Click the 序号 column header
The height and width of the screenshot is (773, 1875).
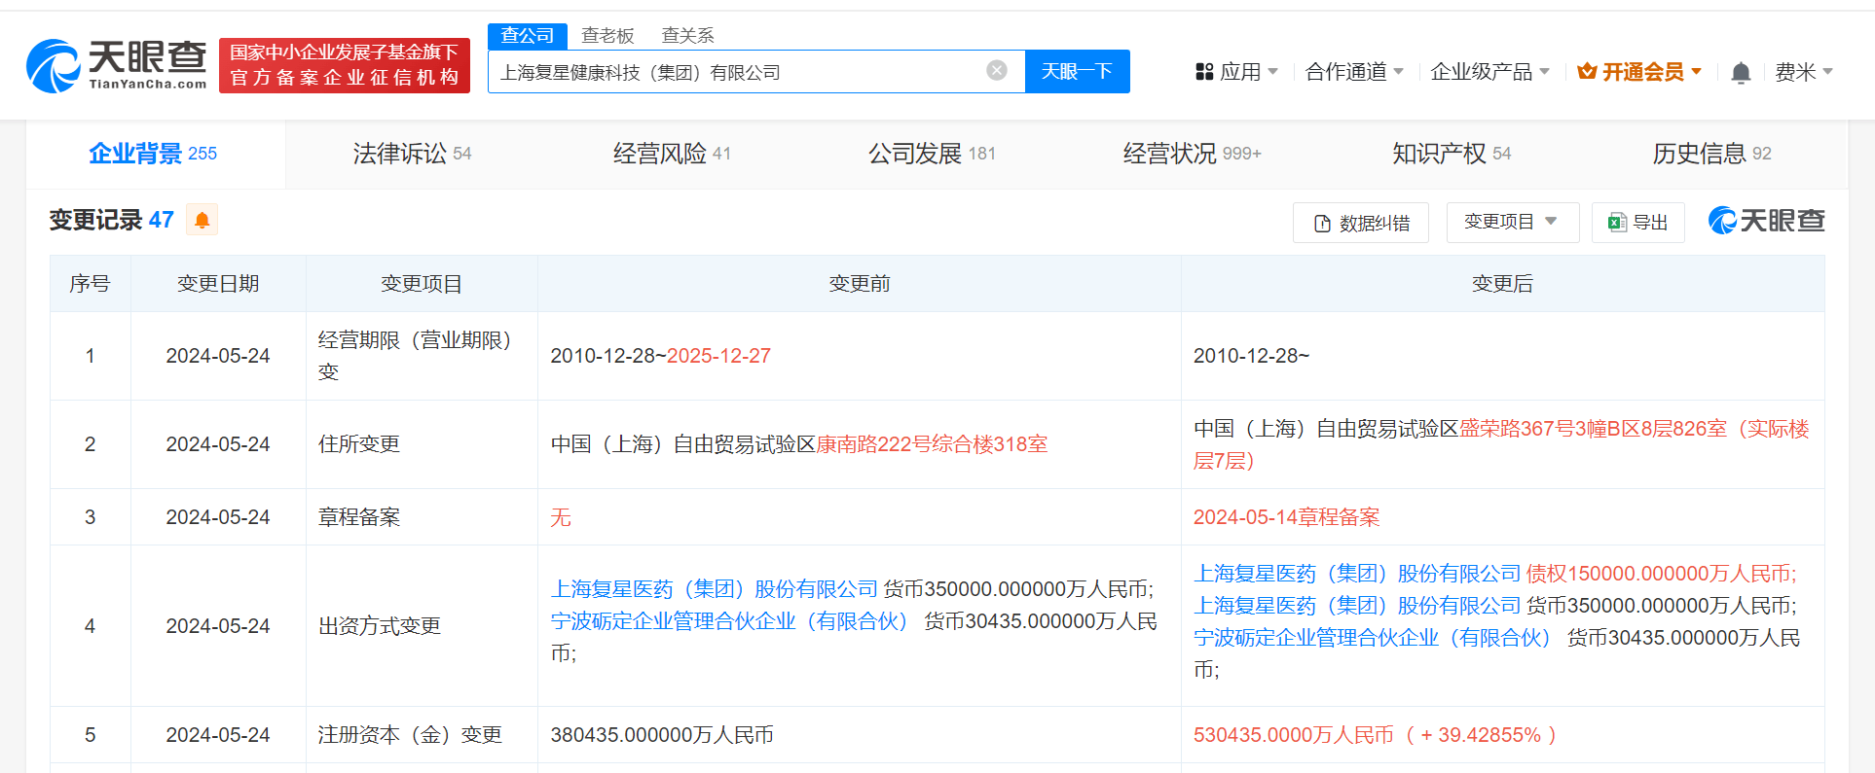pos(90,284)
